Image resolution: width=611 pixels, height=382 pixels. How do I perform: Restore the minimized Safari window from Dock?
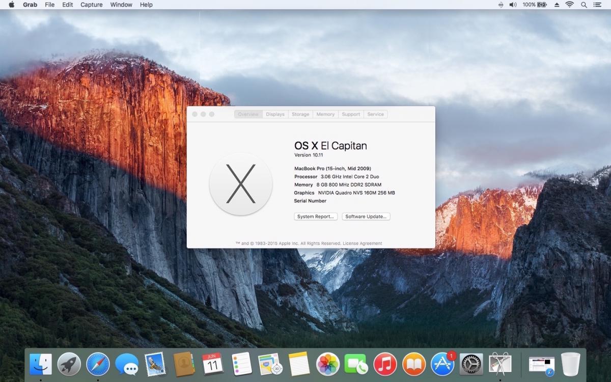[x=542, y=365]
